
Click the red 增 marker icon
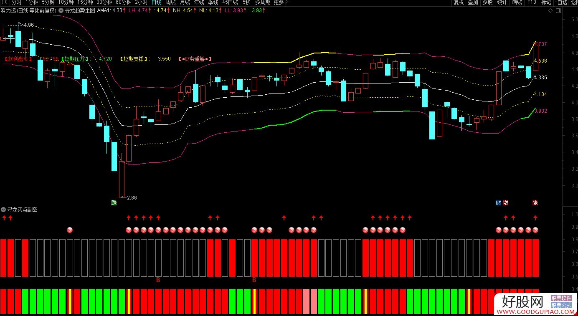(505, 203)
